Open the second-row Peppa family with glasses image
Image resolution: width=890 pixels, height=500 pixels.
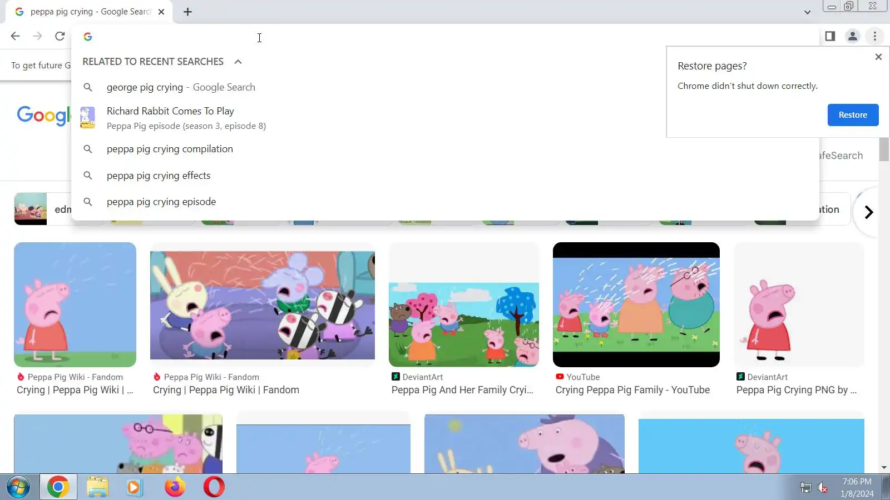pyautogui.click(x=118, y=444)
